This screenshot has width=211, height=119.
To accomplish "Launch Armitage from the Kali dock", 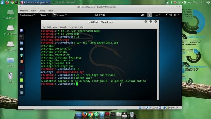I will [x=21, y=55].
